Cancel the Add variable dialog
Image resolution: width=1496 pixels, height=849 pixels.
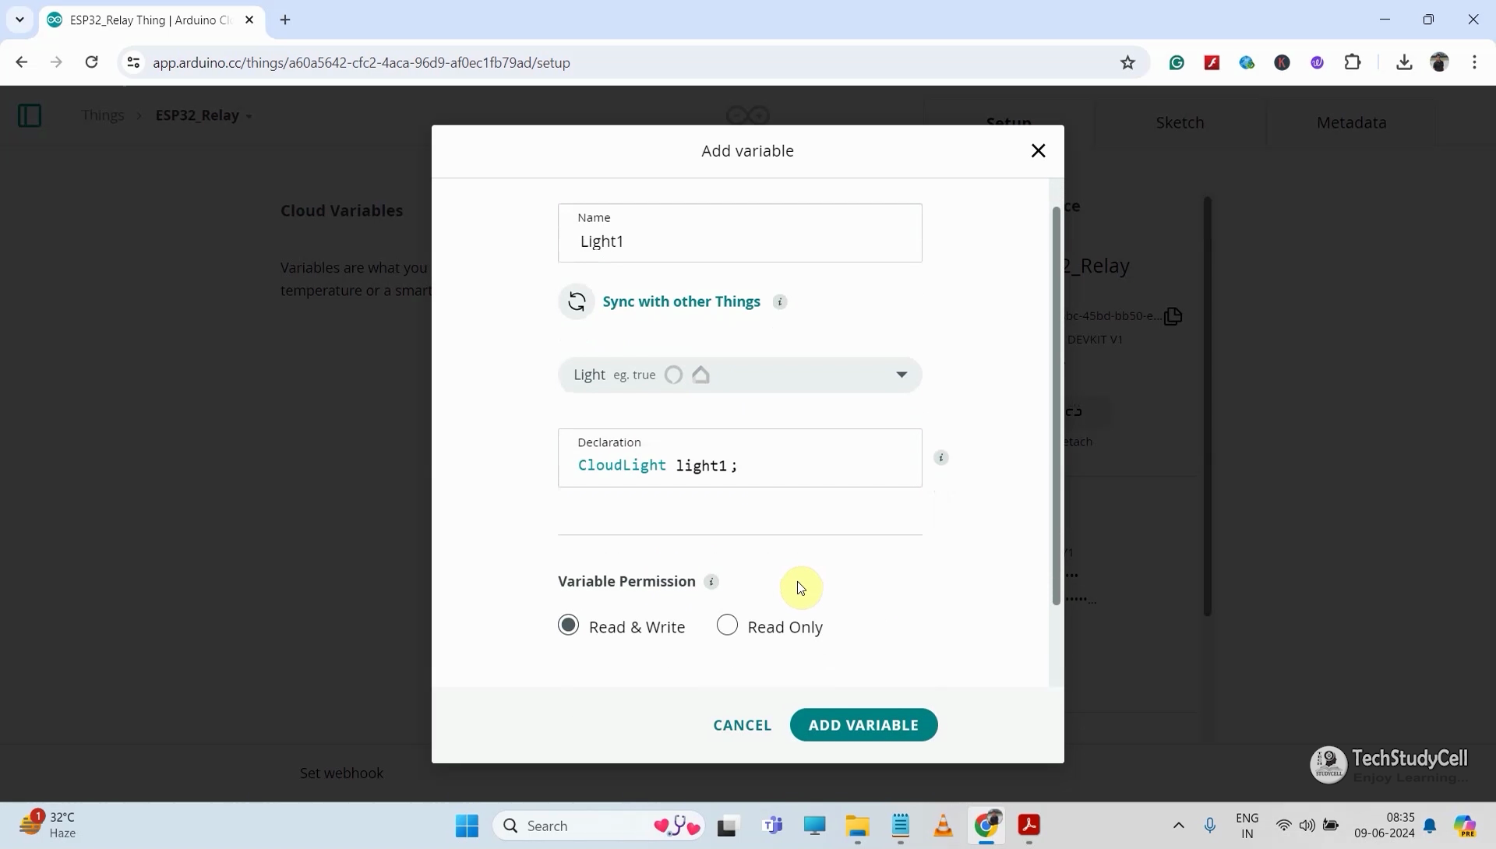click(x=741, y=724)
